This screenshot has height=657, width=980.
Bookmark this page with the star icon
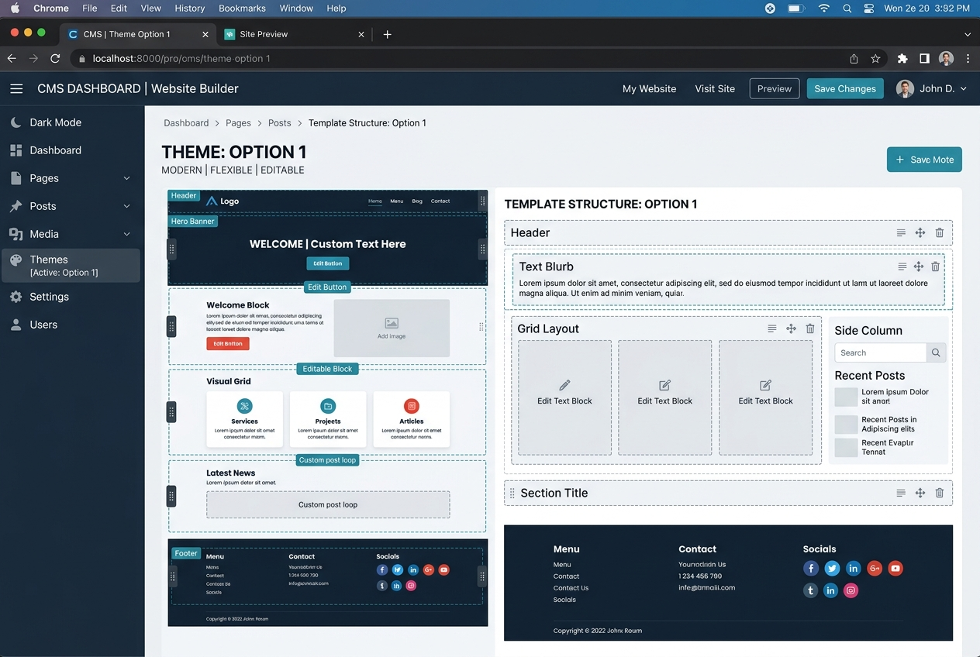[x=875, y=59]
